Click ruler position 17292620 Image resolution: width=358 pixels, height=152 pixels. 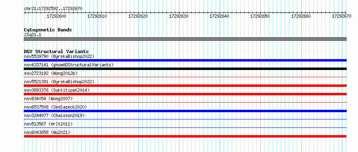click(x=138, y=16)
